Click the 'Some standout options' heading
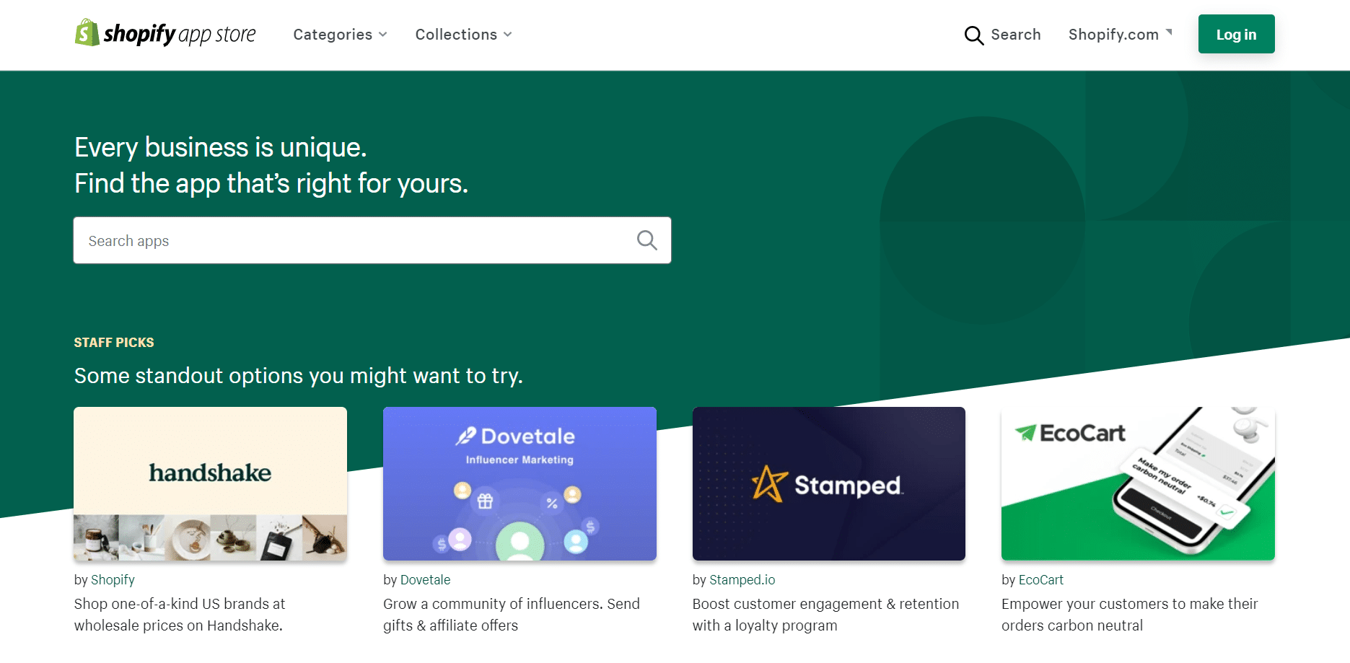The image size is (1350, 663). 299,376
